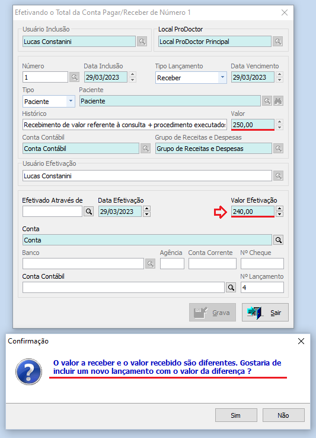Screen dimensions: 316x438
Task: Click the Sair exit button
Action: tap(265, 312)
